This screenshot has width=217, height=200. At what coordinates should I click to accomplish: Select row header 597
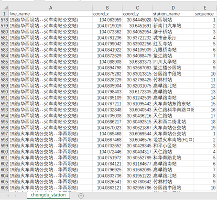[x=4, y=133]
